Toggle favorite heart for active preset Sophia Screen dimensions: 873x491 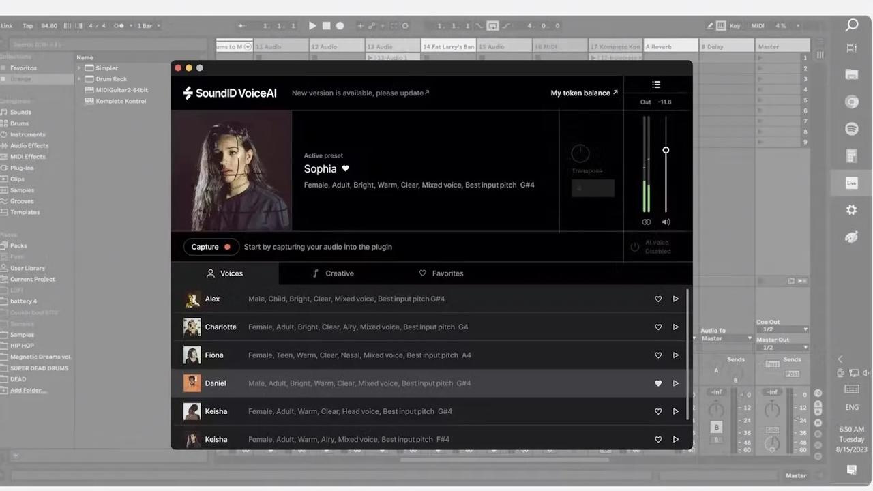click(345, 168)
